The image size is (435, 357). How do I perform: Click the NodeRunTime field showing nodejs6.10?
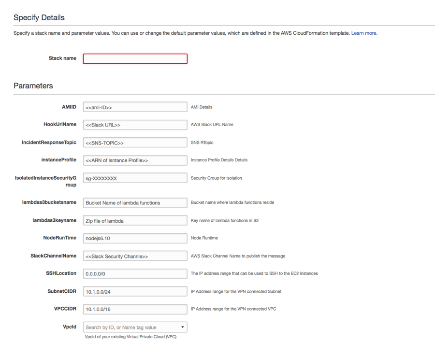coord(135,238)
